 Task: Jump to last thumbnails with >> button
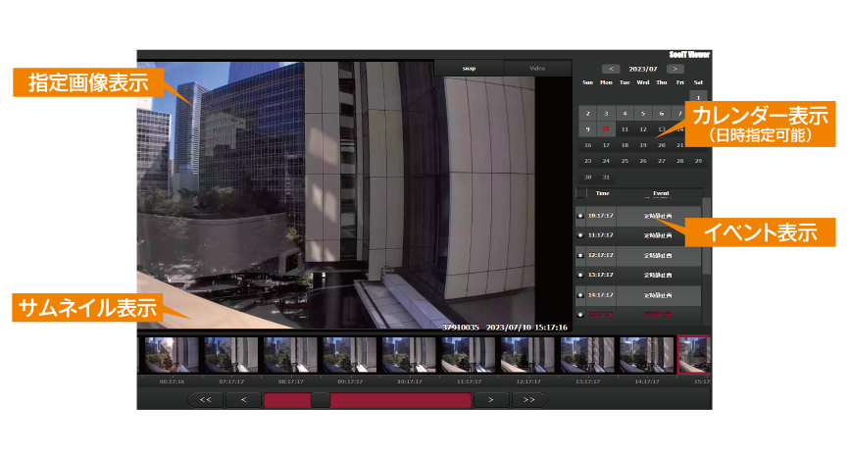pos(529,400)
